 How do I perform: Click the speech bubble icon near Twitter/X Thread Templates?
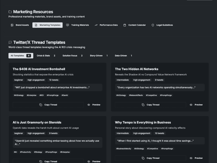click(x=10, y=42)
